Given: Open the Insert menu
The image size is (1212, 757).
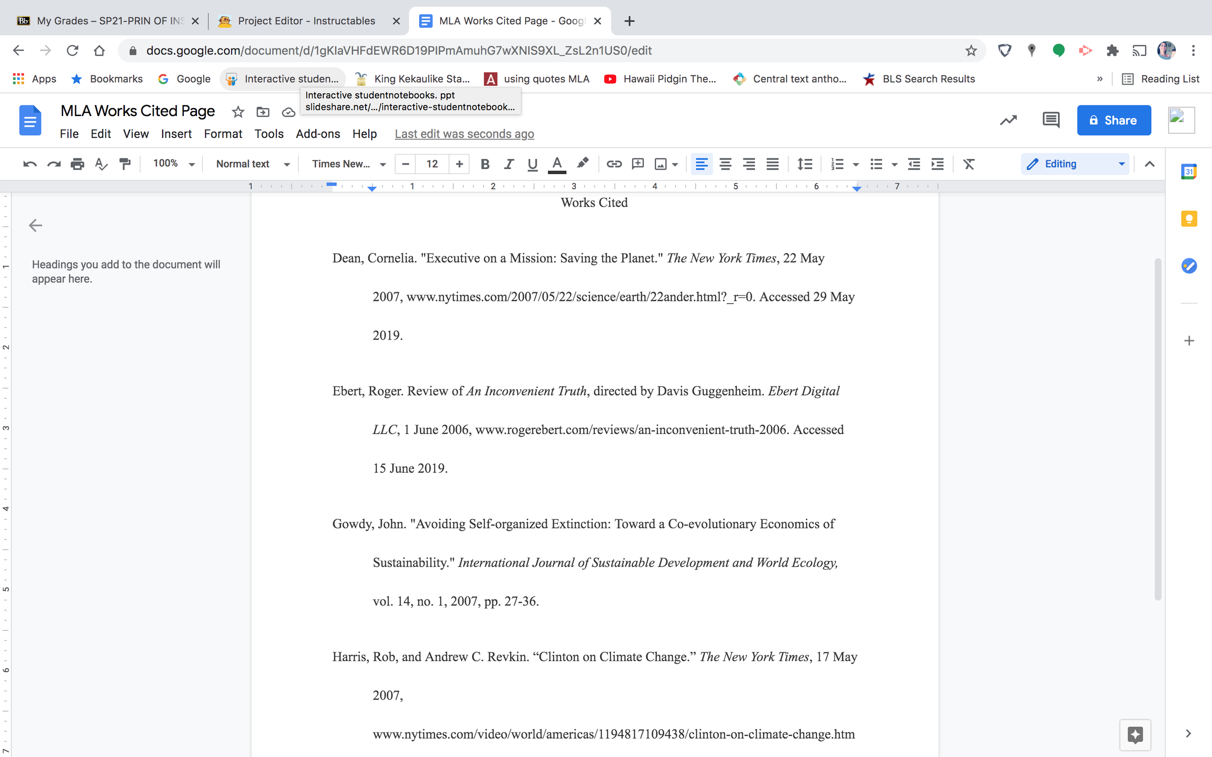Looking at the screenshot, I should coord(176,134).
